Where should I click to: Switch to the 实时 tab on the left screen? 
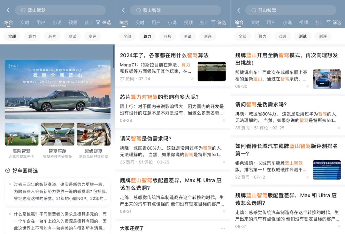(25, 22)
